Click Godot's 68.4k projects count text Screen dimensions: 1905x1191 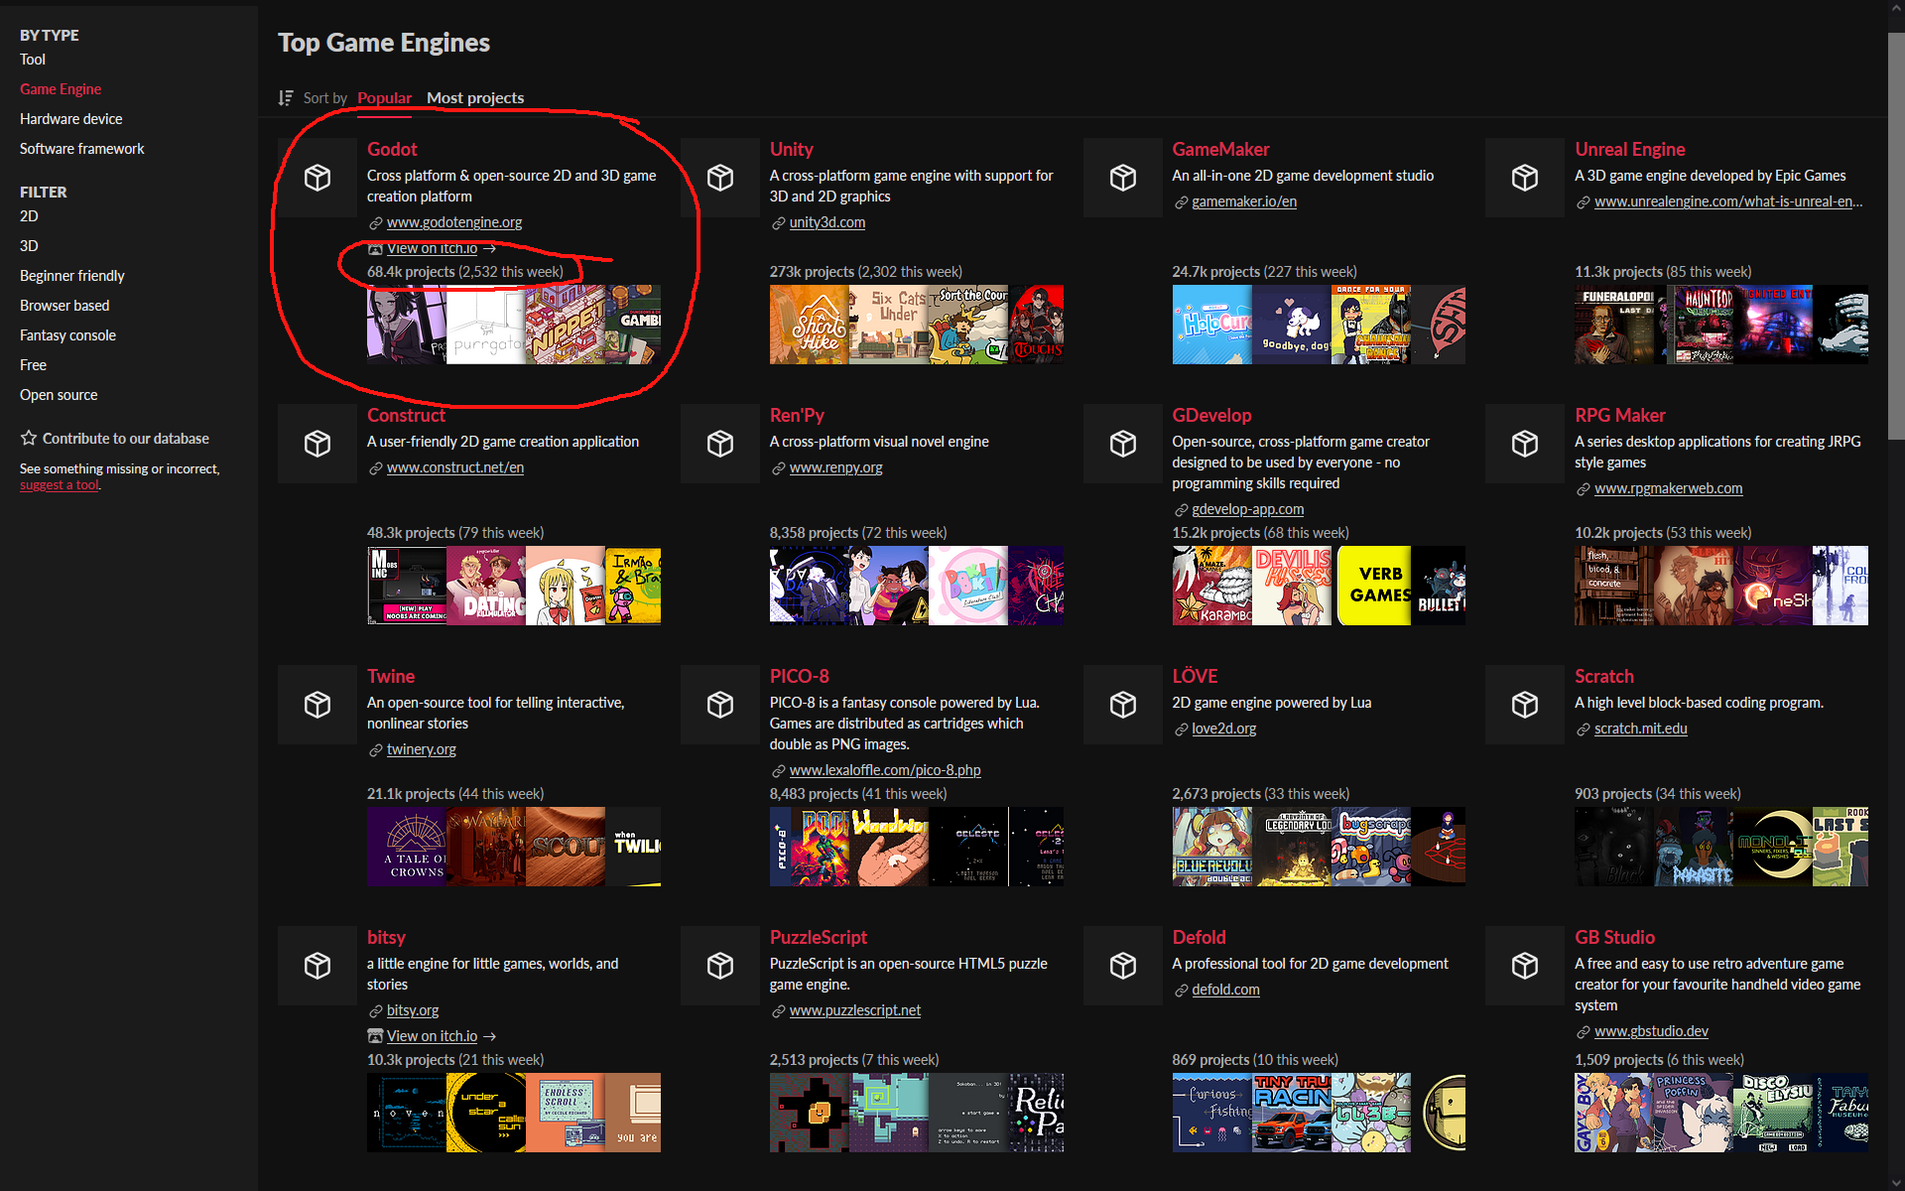(411, 272)
